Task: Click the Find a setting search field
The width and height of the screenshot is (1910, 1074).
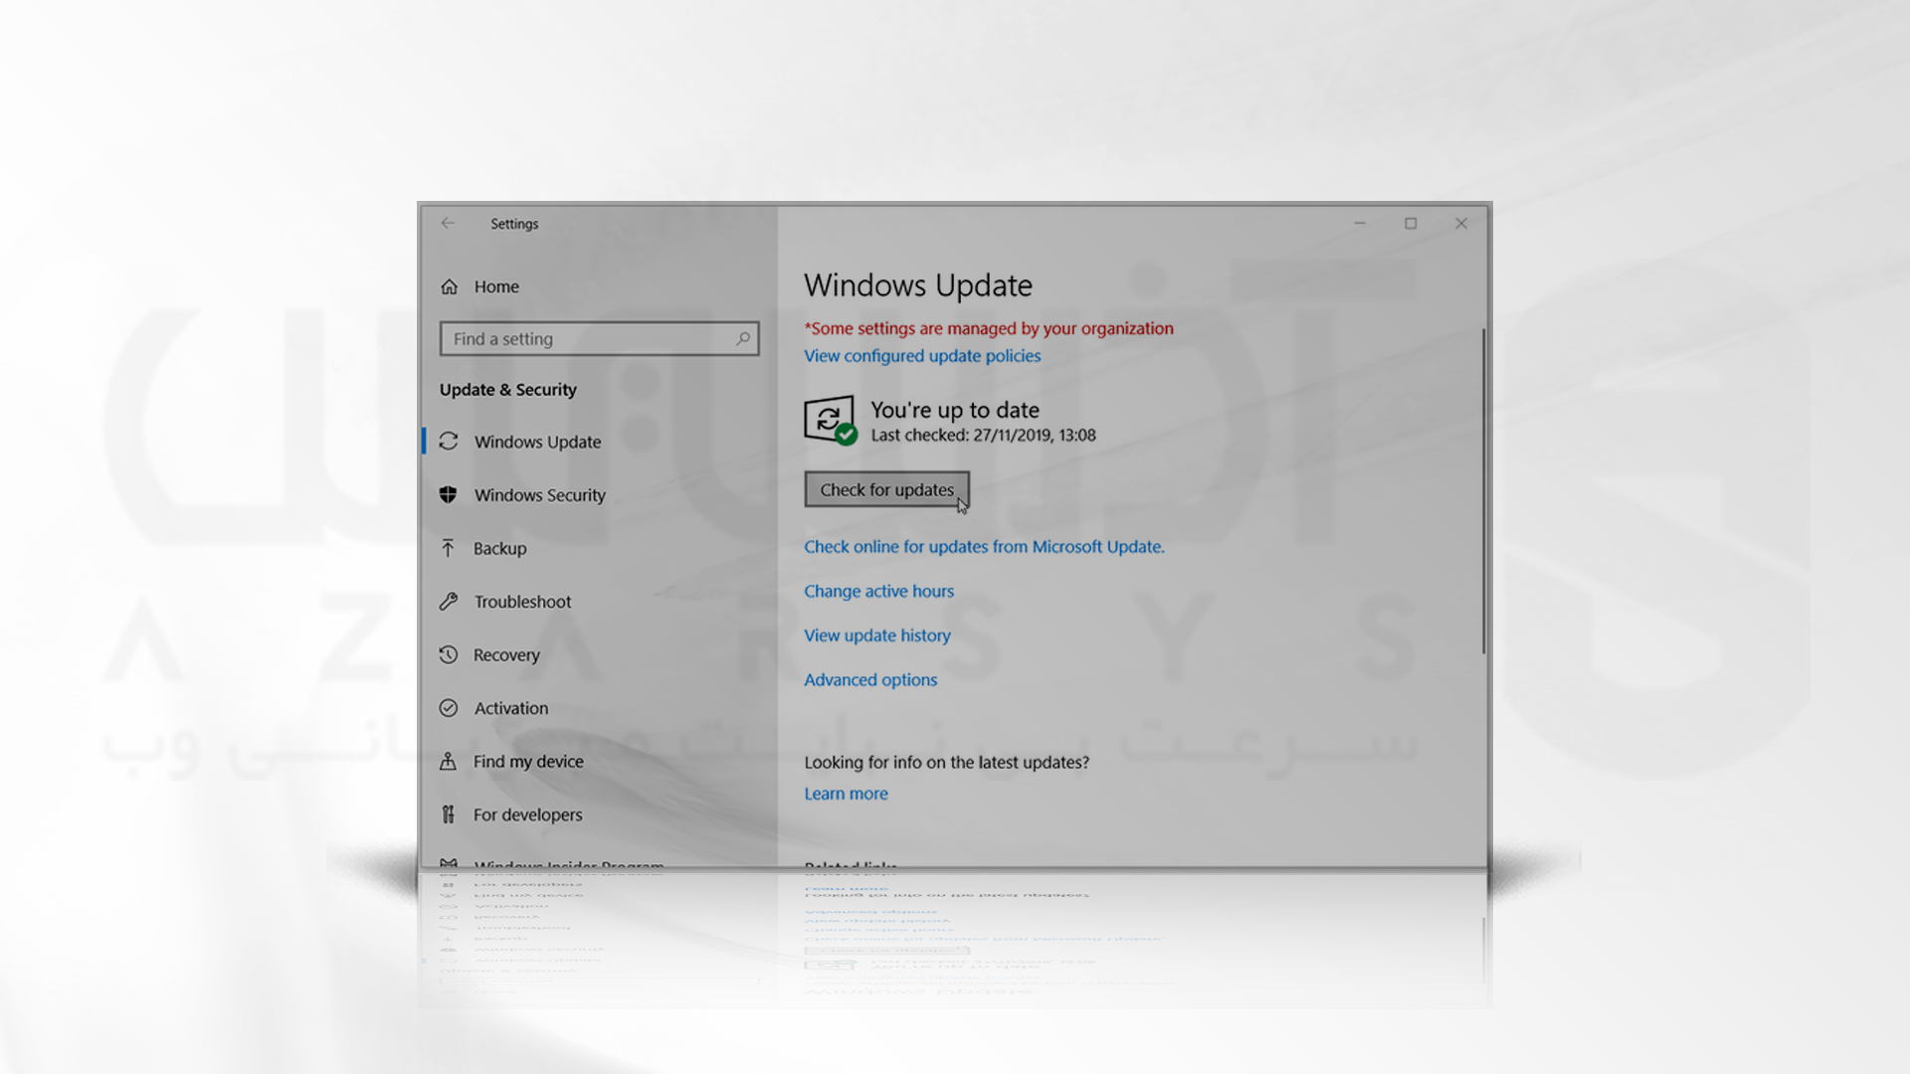Action: (x=599, y=339)
